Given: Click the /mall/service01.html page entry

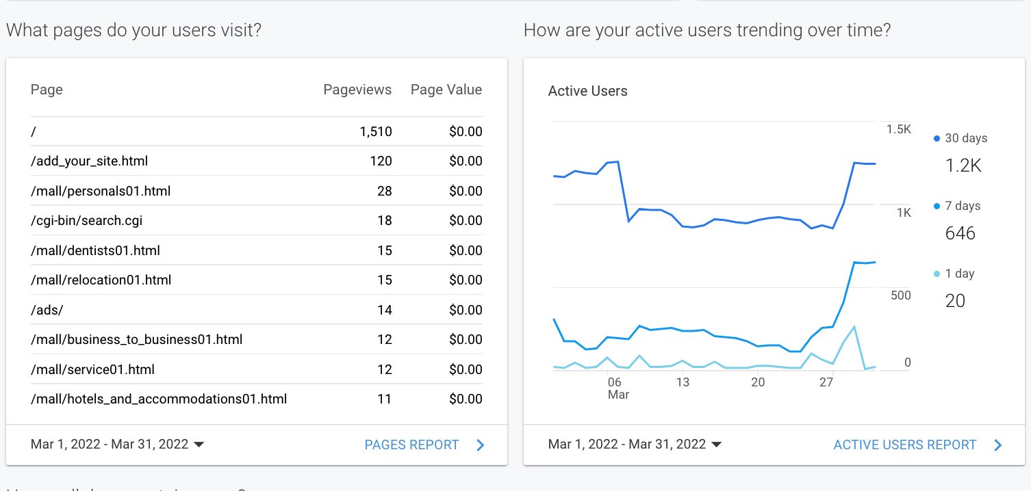Looking at the screenshot, I should pyautogui.click(x=92, y=370).
